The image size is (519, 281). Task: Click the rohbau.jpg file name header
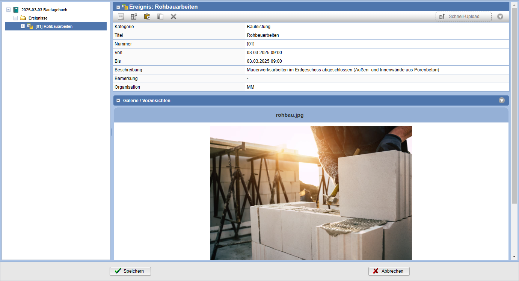tap(290, 115)
